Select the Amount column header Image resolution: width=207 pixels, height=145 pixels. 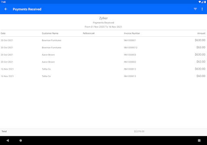pos(201,33)
